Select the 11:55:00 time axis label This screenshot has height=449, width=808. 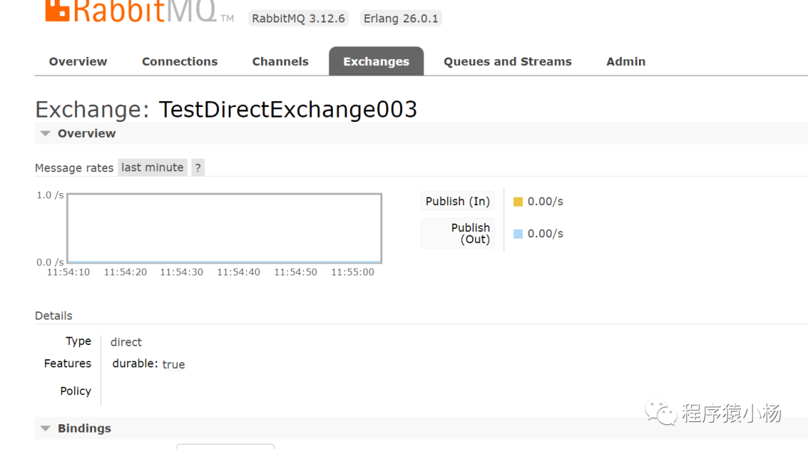pyautogui.click(x=352, y=272)
